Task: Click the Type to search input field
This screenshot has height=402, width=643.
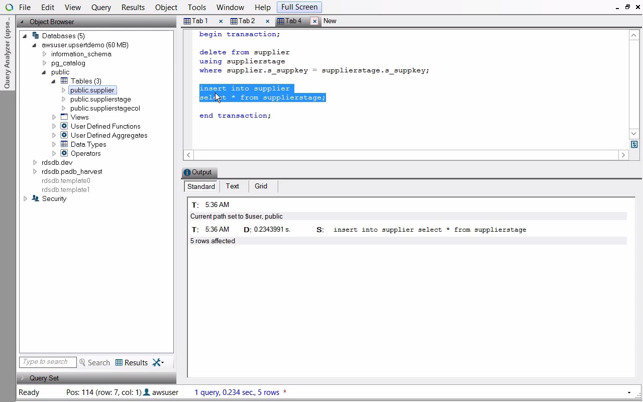Action: click(47, 362)
